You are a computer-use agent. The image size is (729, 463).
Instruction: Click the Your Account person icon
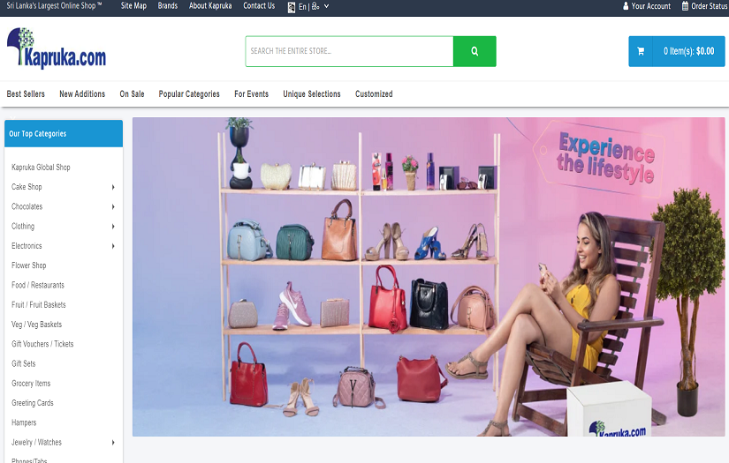(x=626, y=6)
